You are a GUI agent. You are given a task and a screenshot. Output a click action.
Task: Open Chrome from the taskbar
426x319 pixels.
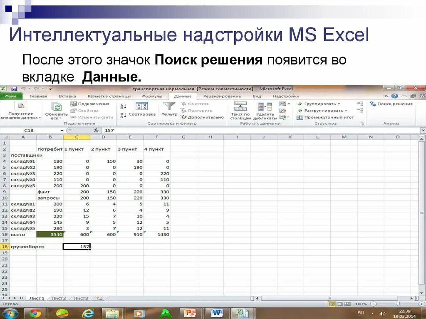pos(35,314)
